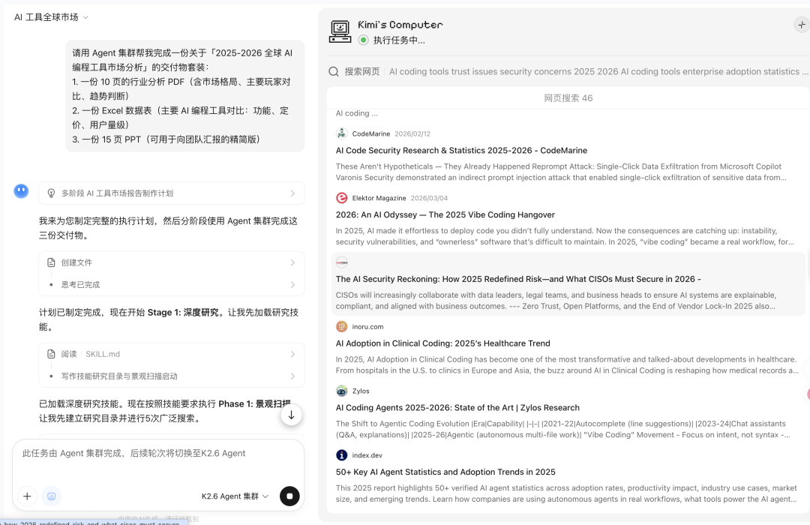810x525 pixels.
Task: Click the blue agent icon in composer
Action: click(51, 496)
